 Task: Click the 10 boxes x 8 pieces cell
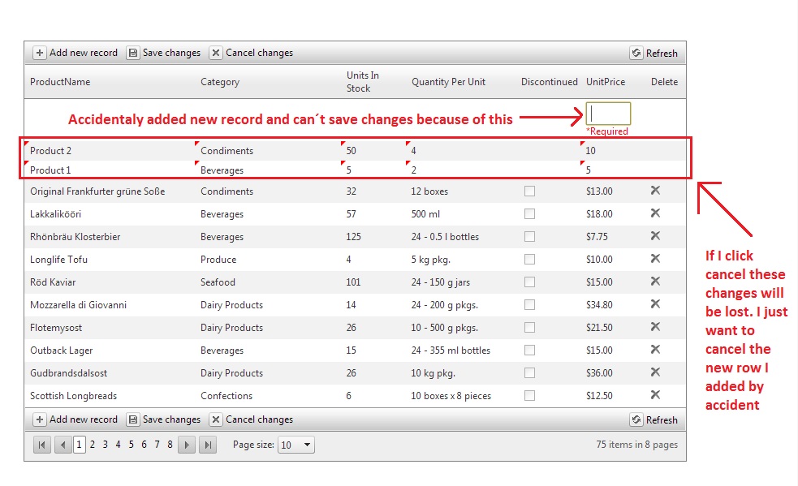tap(451, 396)
